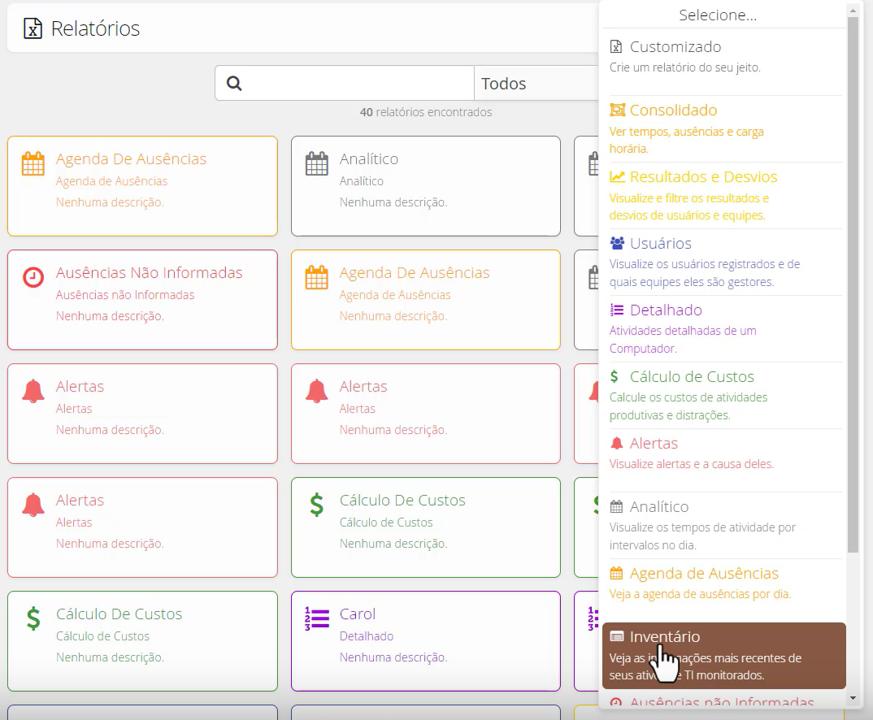Select the Alertas option in the dropdown
Viewport: 873px width, 720px height.
(722, 458)
